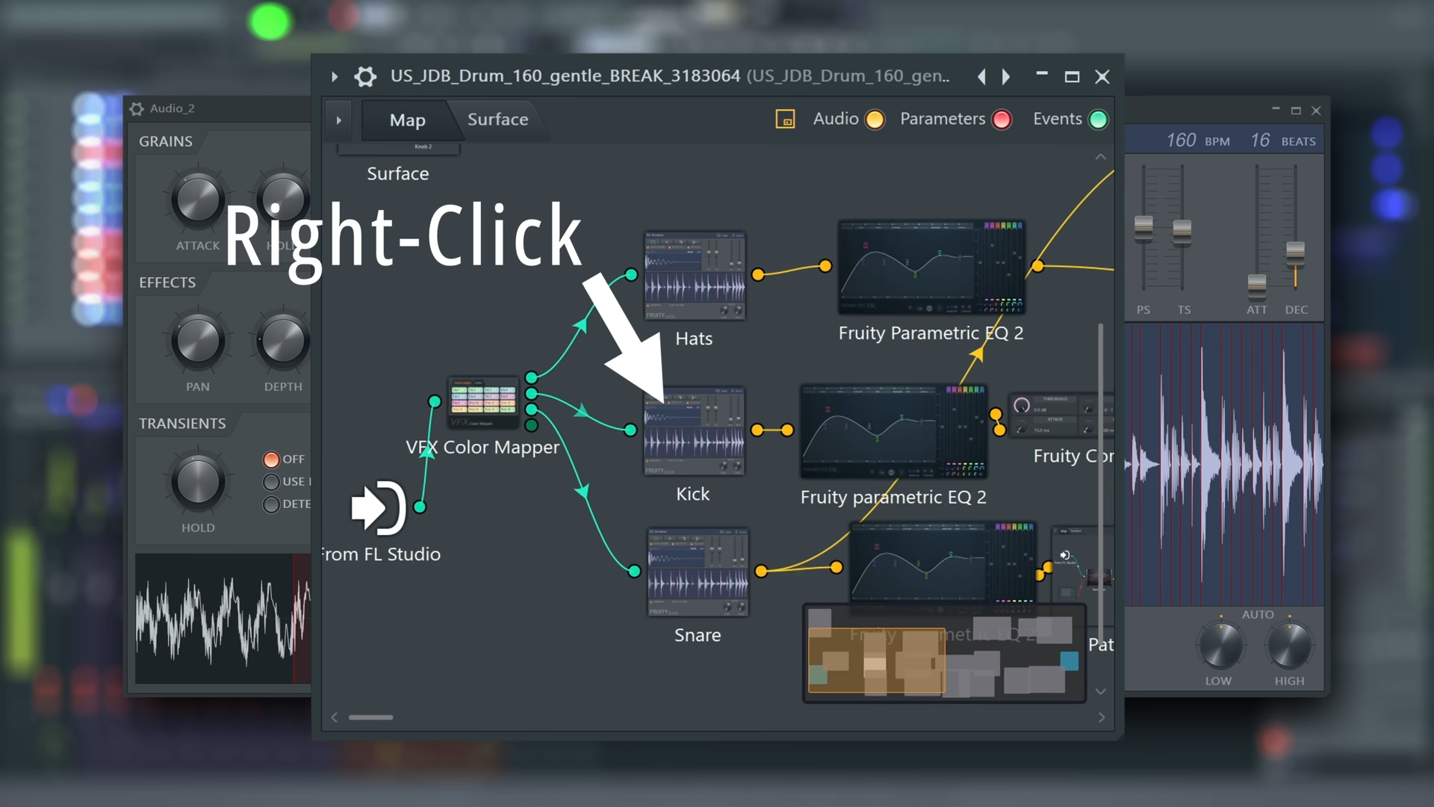Select the Fruity Compressor node

click(x=1061, y=415)
